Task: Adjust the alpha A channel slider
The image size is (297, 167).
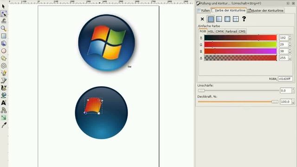Action: pos(240,58)
